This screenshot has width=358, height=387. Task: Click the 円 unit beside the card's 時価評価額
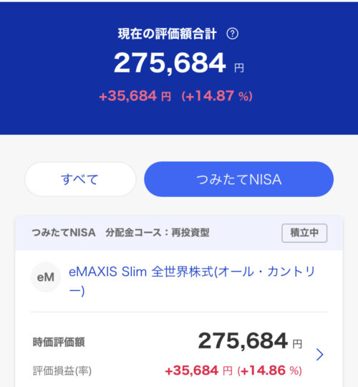(x=297, y=344)
